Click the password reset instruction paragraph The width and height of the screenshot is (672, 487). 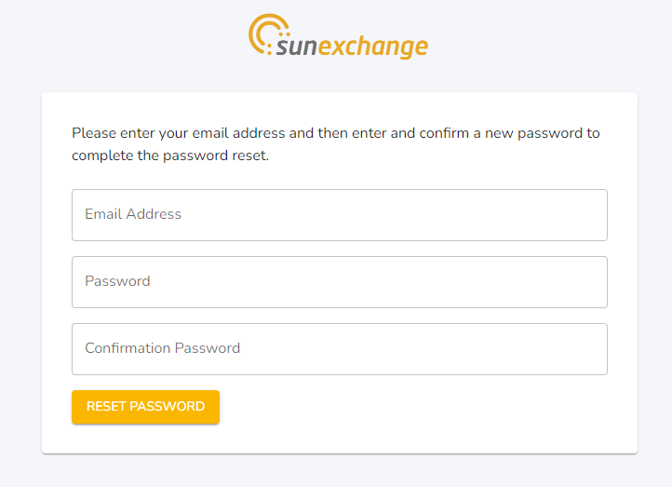[336, 144]
